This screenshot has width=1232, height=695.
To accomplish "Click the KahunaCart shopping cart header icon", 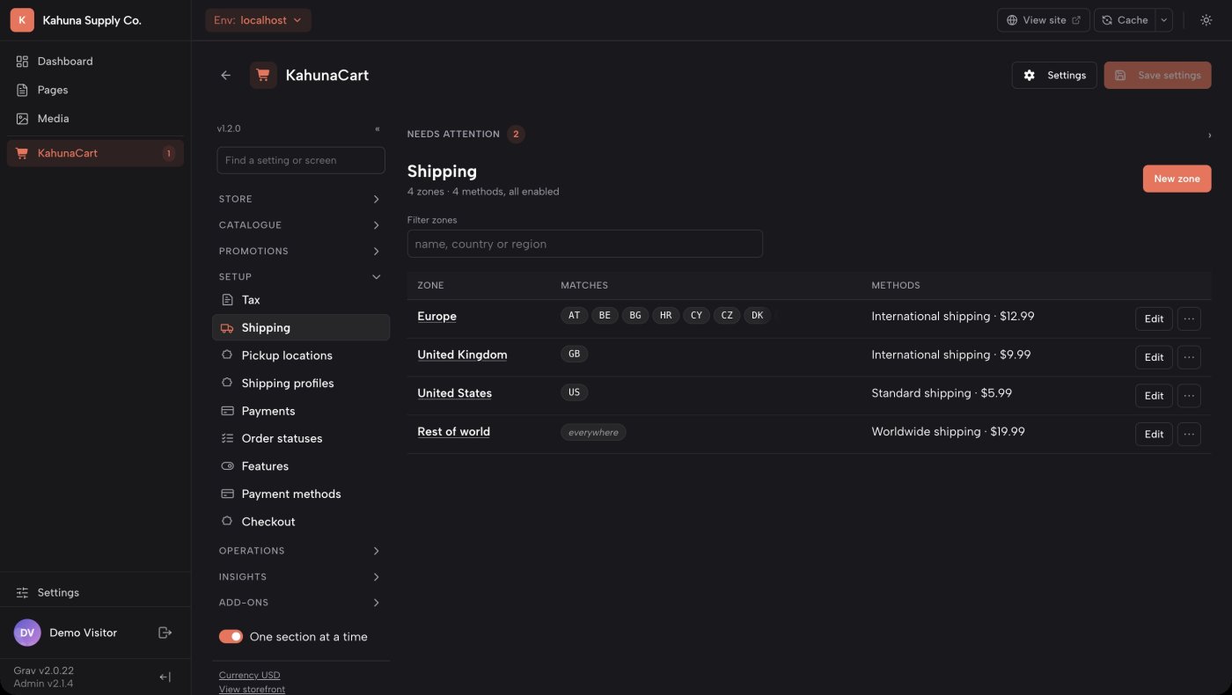I will [x=263, y=76].
